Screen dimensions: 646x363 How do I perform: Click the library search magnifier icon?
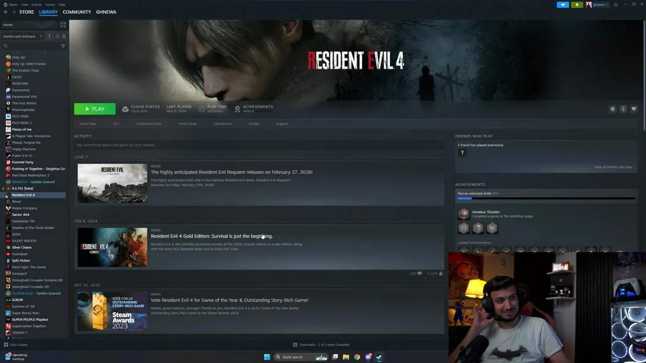tap(6, 46)
